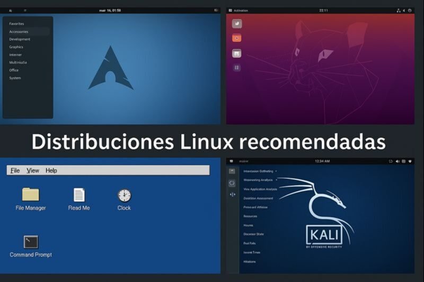The height and width of the screenshot is (282, 424).
Task: Click the grid icon beside Activation
Action: click(231, 11)
